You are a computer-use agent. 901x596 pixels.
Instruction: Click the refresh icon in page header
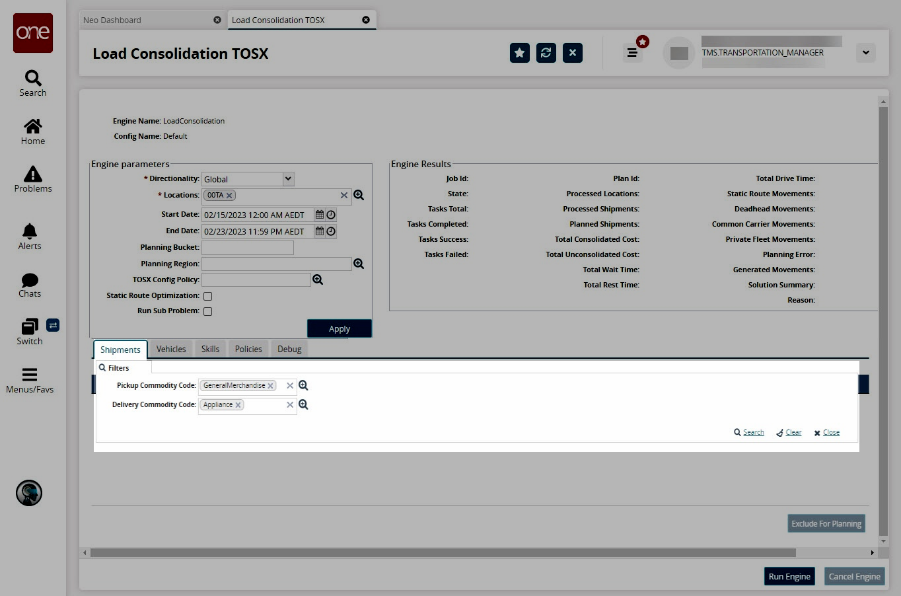pos(546,53)
